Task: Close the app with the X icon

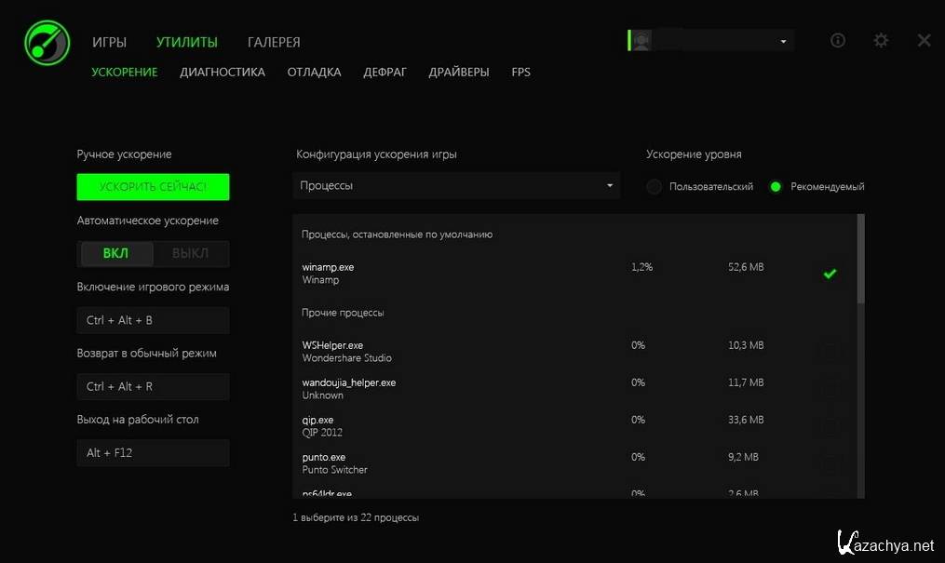Action: [924, 41]
